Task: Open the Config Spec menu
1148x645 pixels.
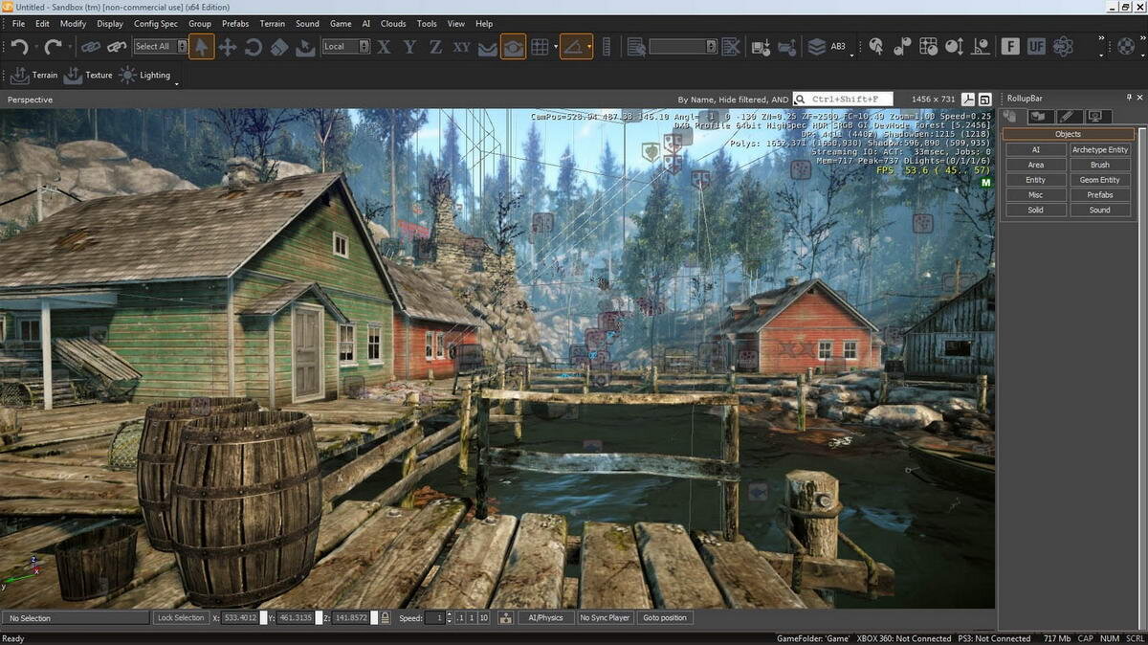Action: point(156,23)
